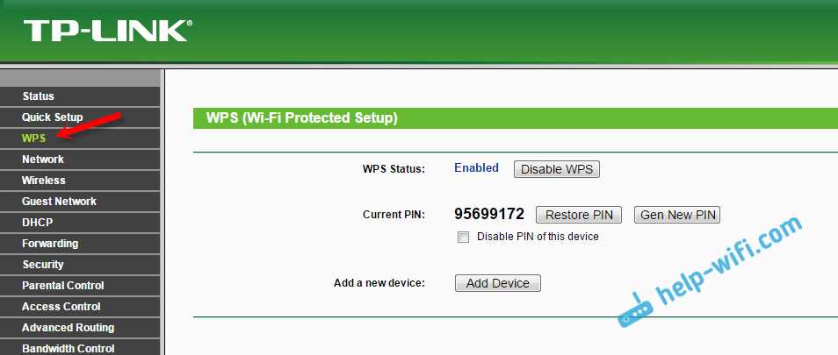This screenshot has width=838, height=355.
Task: Open the Status menu page
Action: tap(38, 96)
